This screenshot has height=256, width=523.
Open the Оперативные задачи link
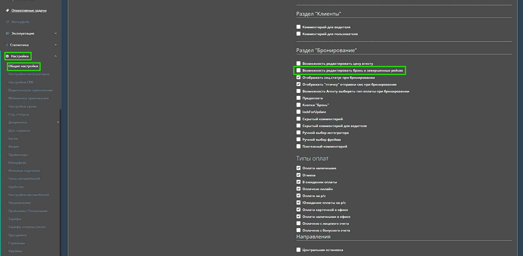(29, 10)
